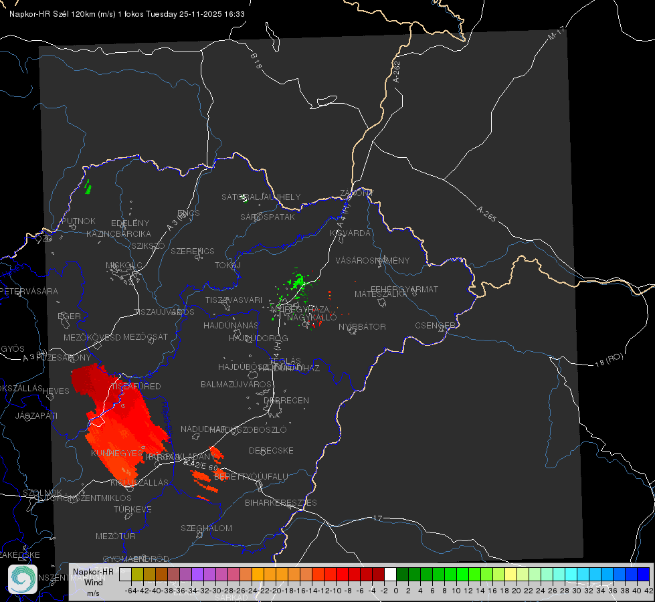
Task: Select the B 18 road label
Action: click(256, 61)
